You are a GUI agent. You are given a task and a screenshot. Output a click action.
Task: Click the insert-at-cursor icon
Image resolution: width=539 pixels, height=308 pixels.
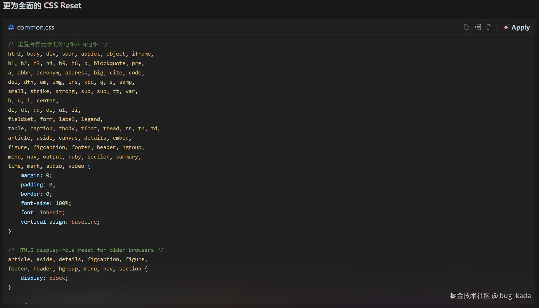[x=478, y=27]
